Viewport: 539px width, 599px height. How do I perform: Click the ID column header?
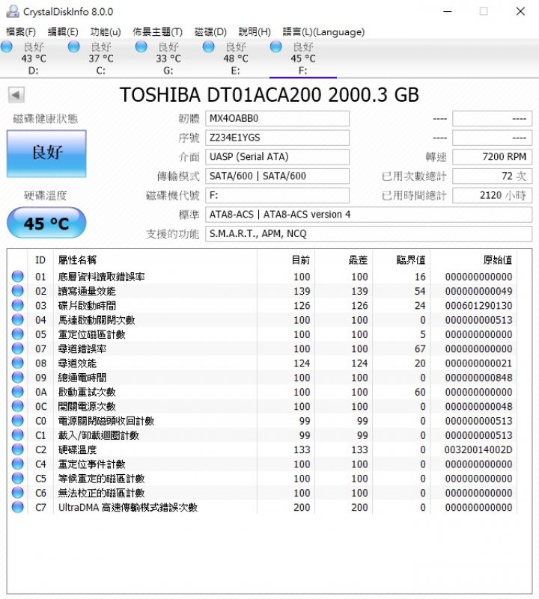pos(40,260)
